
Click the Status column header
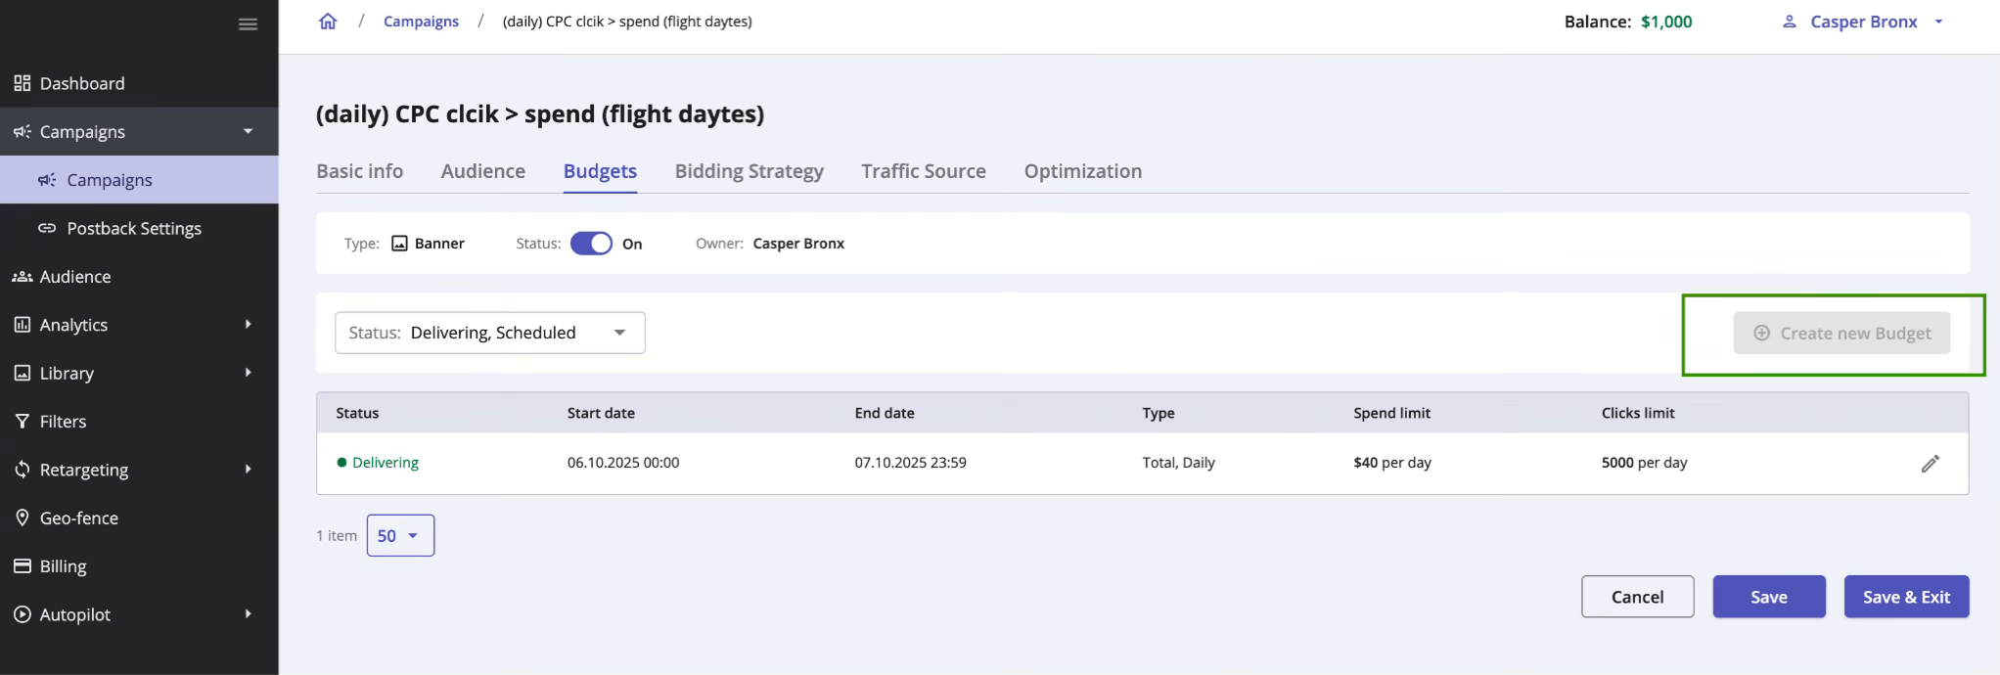tap(357, 413)
